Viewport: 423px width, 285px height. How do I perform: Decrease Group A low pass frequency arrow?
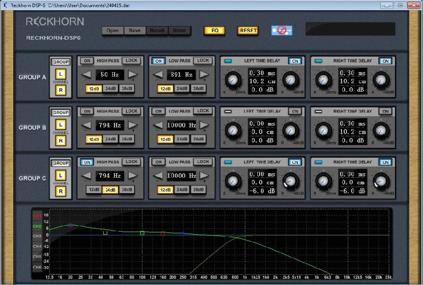tap(158, 74)
